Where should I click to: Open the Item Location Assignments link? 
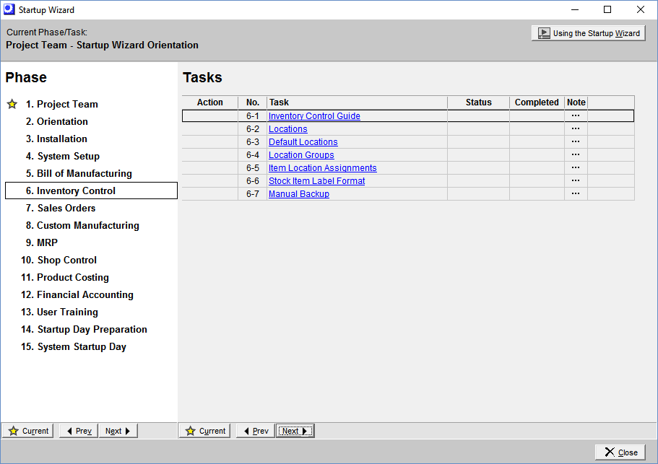[322, 168]
